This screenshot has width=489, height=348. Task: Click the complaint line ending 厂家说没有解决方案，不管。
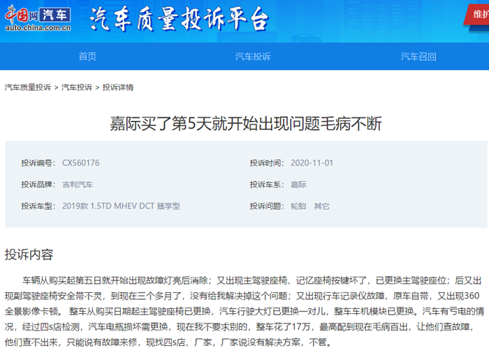pyautogui.click(x=168, y=342)
